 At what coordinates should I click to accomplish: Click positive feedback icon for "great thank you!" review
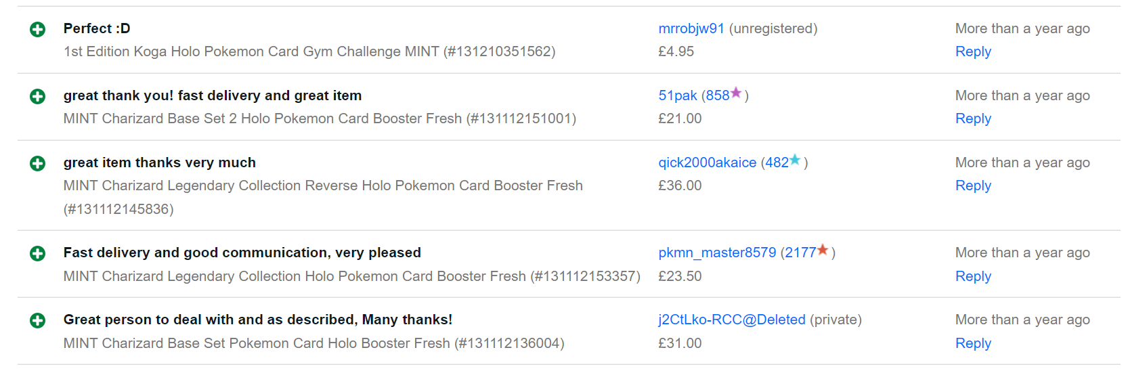[38, 96]
